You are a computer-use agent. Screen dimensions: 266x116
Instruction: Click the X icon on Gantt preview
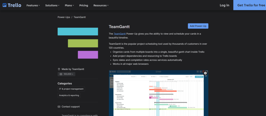(x=206, y=76)
